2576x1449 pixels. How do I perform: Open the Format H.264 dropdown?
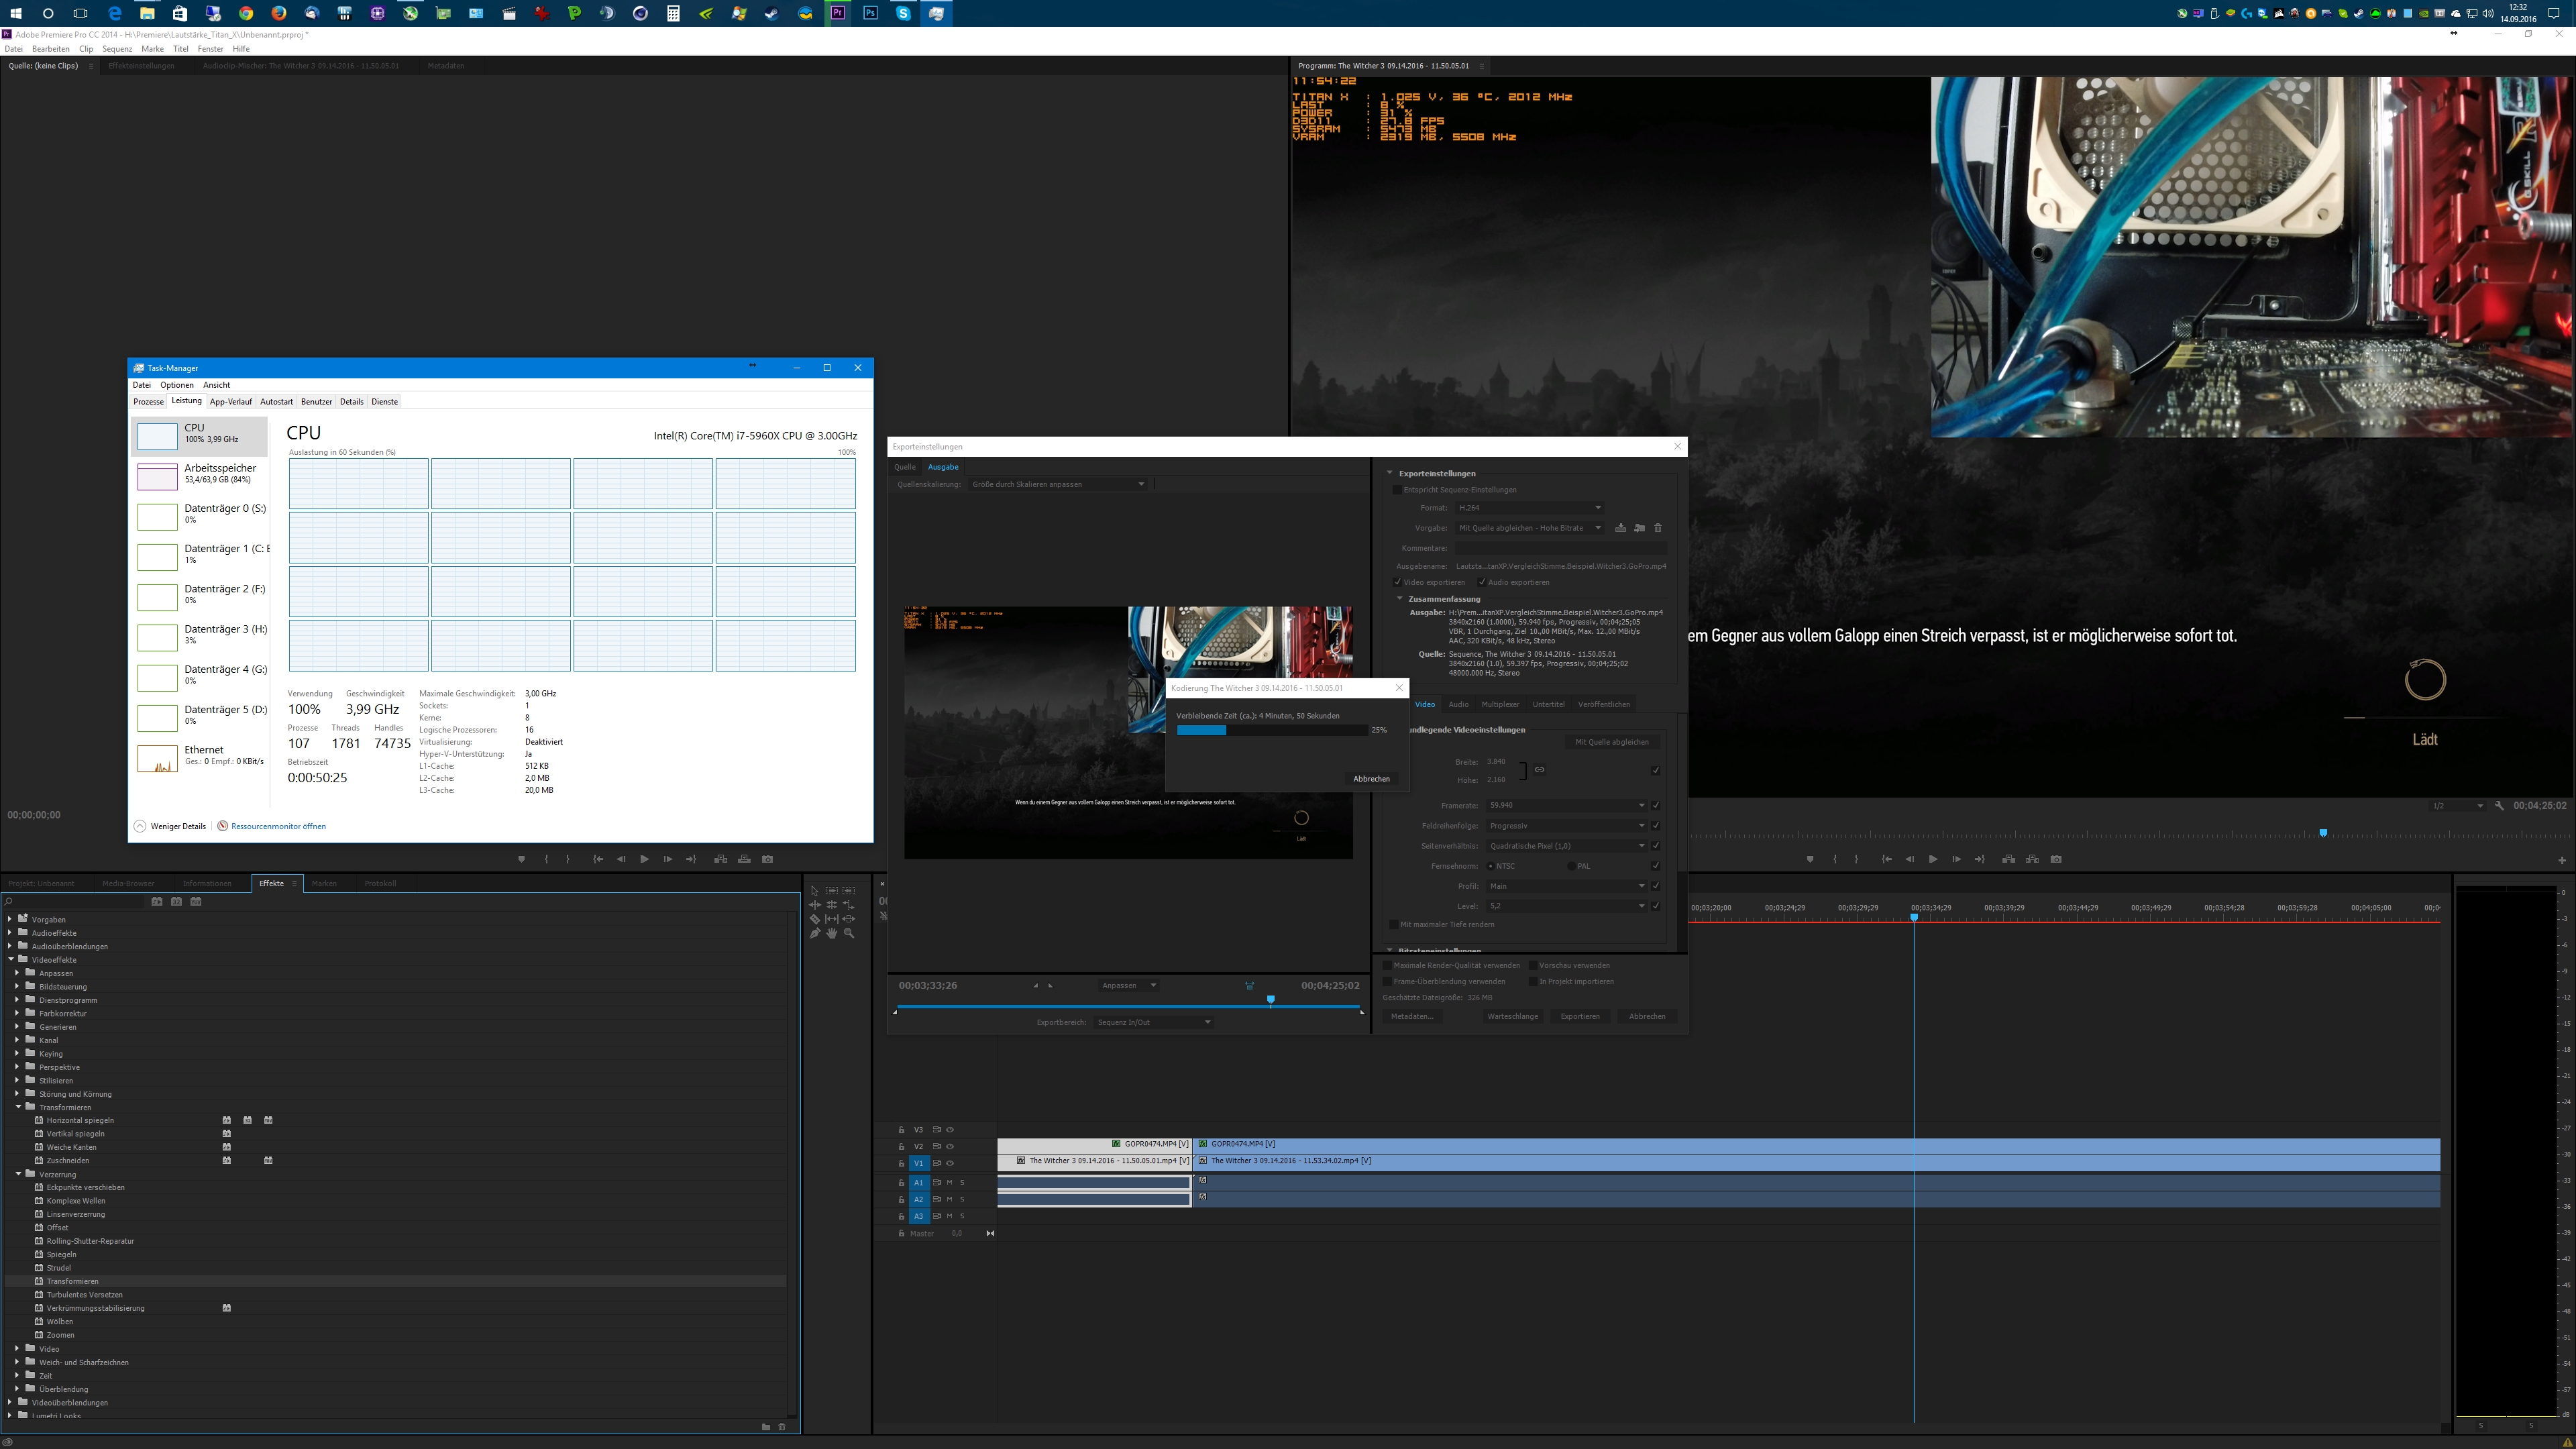click(1529, 508)
